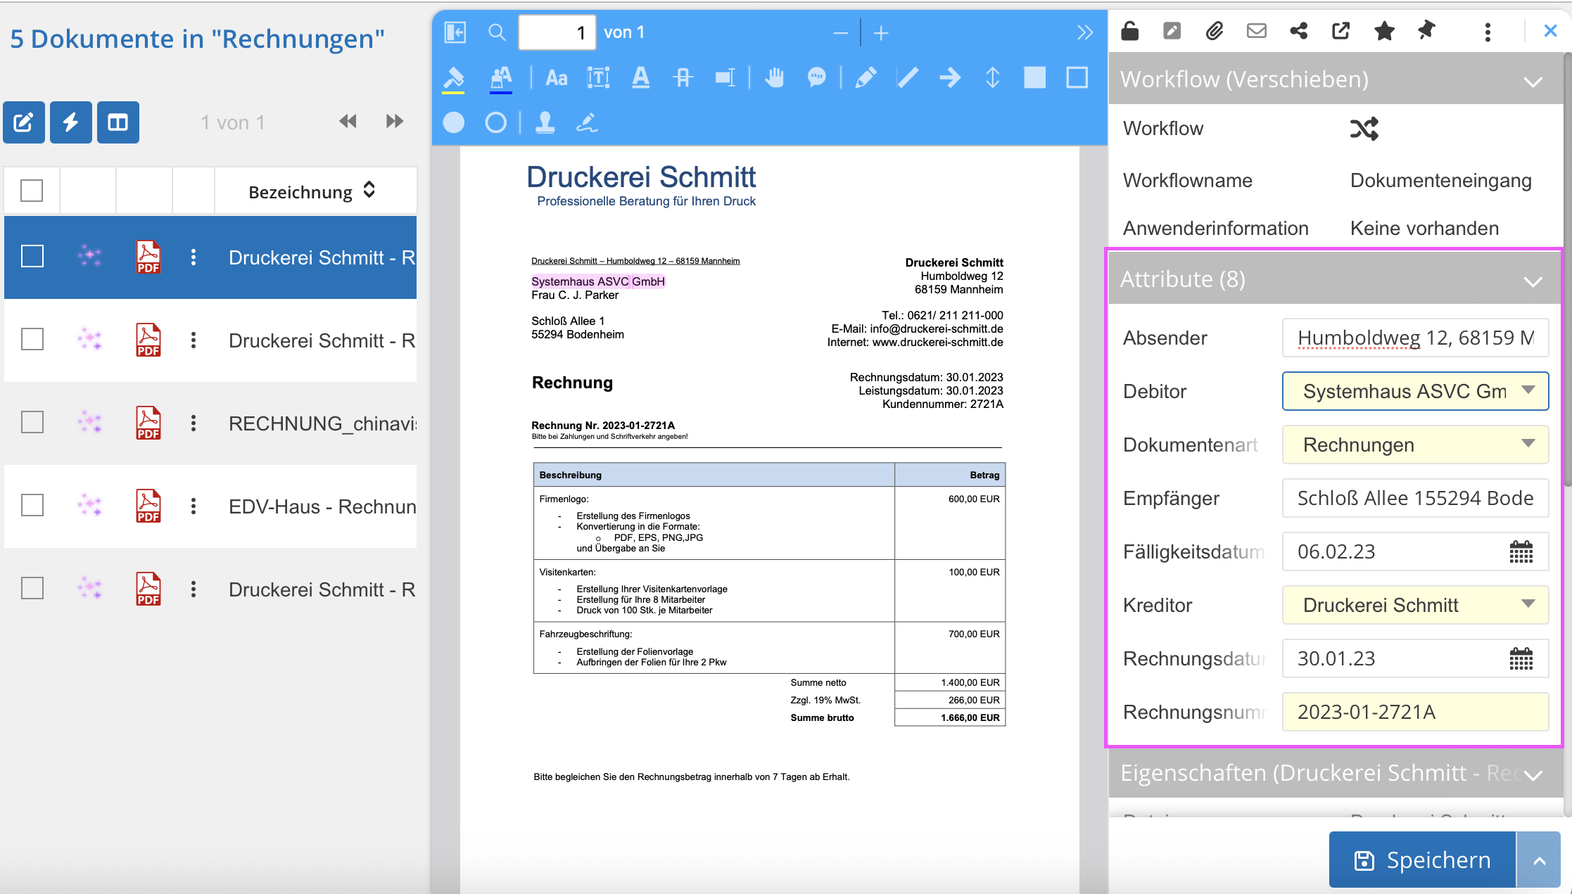Viewport: 1572px width, 894px height.
Task: Check the last Druckerei Schmitt row checkbox
Action: (32, 589)
